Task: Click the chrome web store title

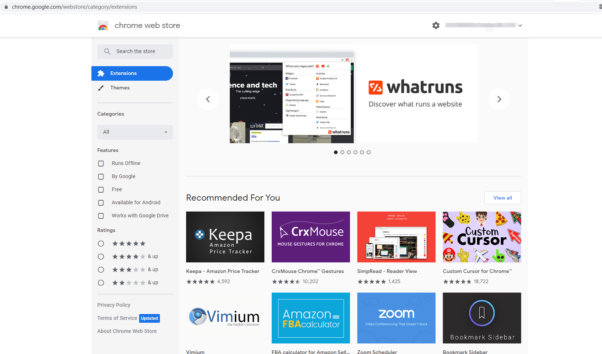Action: click(x=147, y=25)
